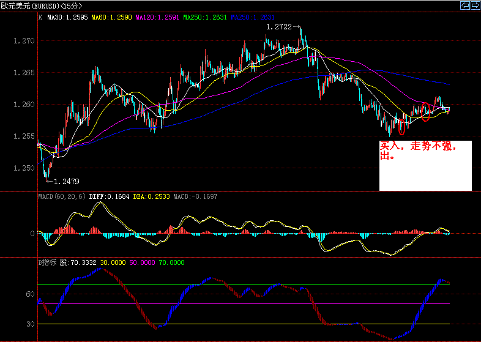Screen dimensions: 481x342
Task: Select the blue MA250:1.2631 label
Action: coord(253,18)
